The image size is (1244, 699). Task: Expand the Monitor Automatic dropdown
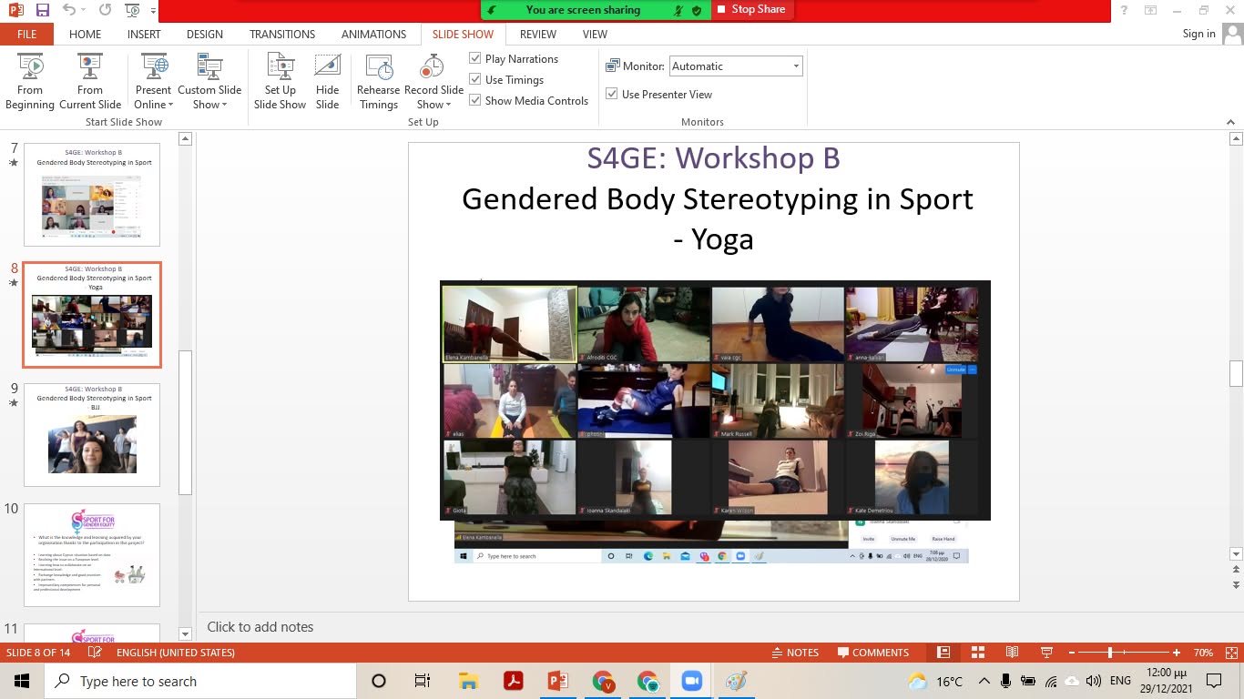point(796,66)
